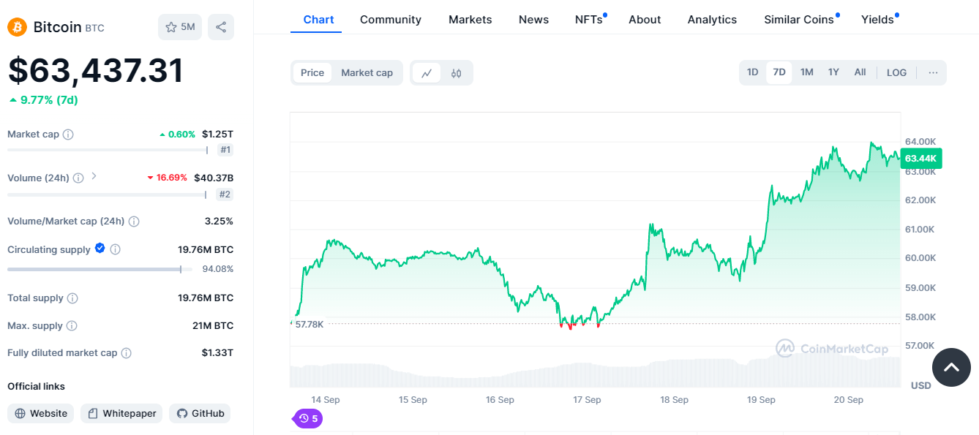Click the volume rank progress bar
The width and height of the screenshot is (979, 435).
(108, 194)
